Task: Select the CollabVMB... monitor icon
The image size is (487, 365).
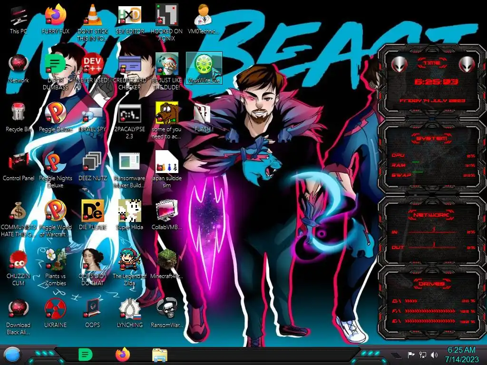Action: coord(166,215)
